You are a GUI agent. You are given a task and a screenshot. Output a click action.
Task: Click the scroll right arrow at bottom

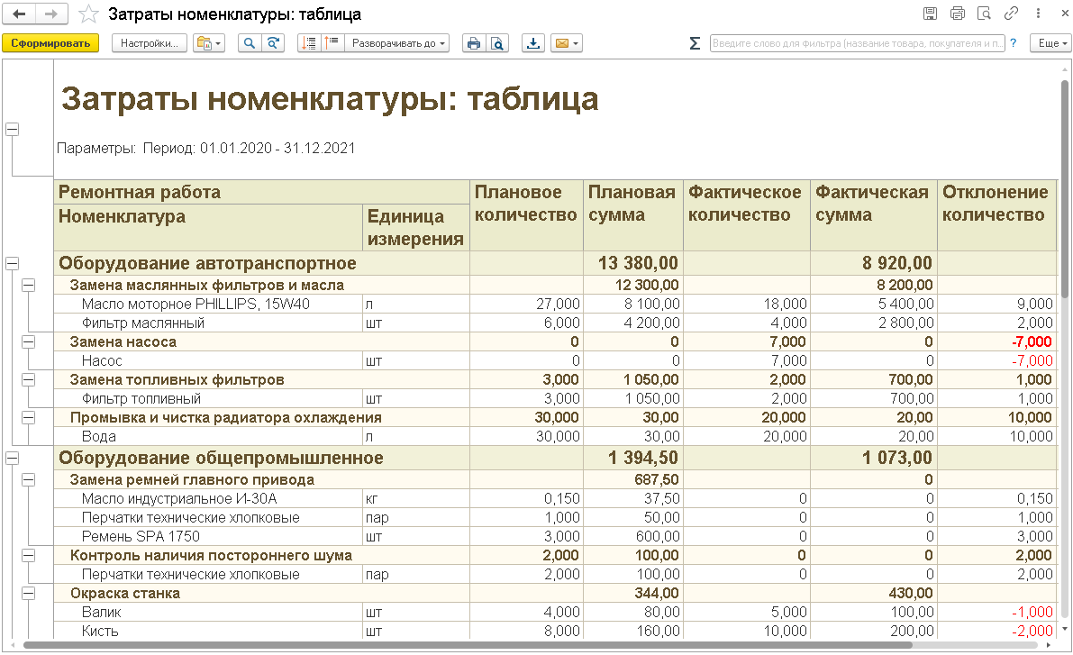pyautogui.click(x=1050, y=645)
